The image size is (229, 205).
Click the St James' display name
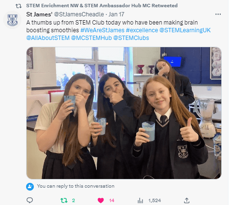pos(39,14)
